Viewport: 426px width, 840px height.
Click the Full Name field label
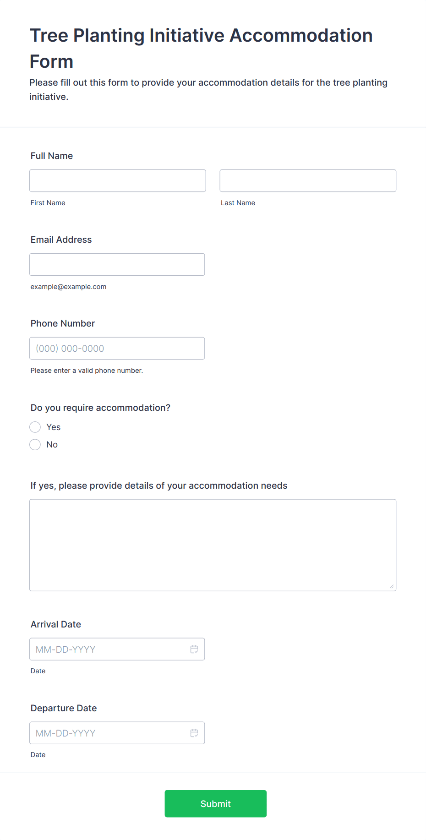pos(52,156)
